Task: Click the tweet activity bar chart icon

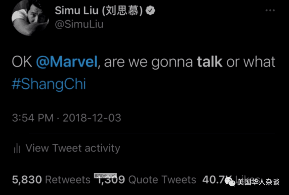Action: coord(17,148)
